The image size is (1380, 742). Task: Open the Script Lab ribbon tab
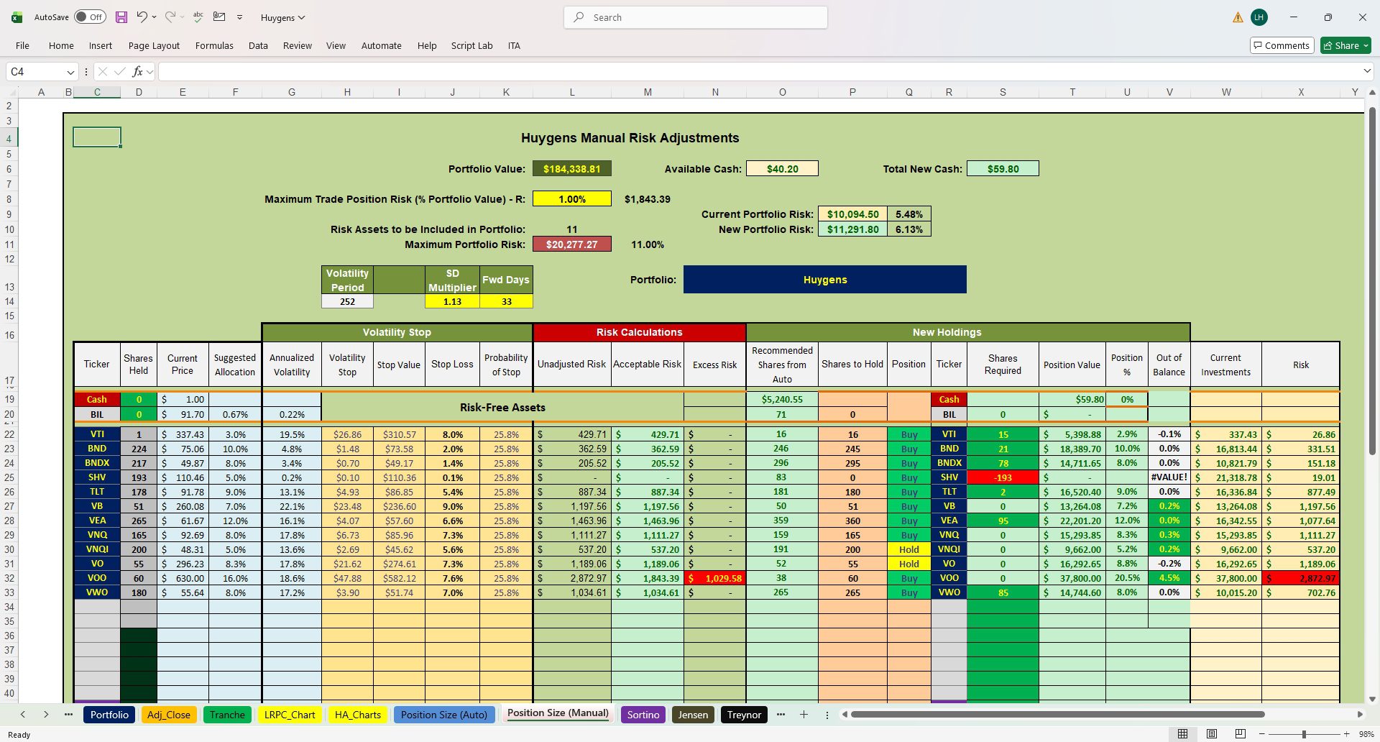click(x=471, y=45)
